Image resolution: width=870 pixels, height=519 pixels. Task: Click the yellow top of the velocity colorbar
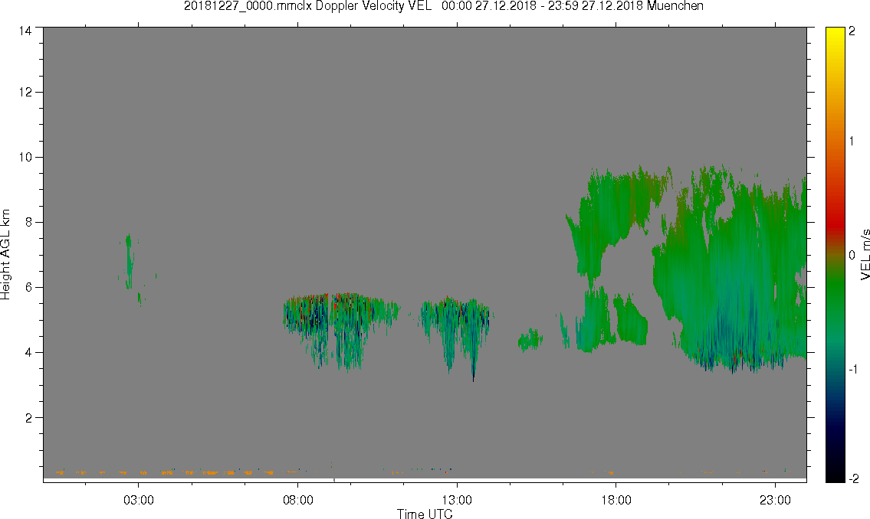pos(835,36)
